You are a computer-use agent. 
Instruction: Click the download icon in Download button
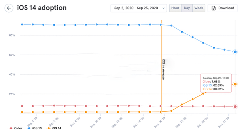(214, 8)
